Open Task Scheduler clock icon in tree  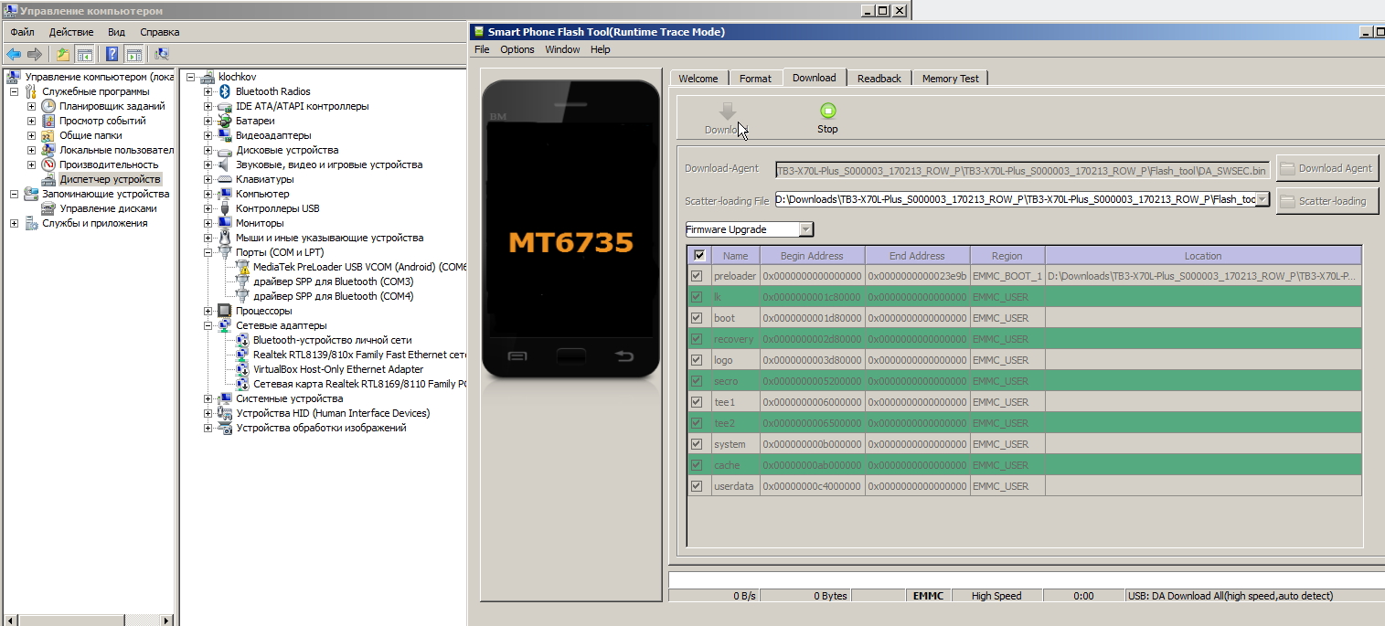click(48, 106)
